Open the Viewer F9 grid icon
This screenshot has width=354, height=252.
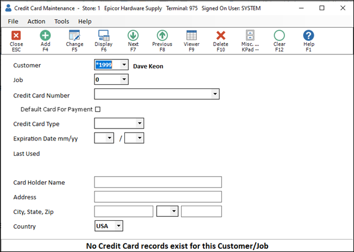coord(192,36)
